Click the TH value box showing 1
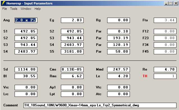 tap(165, 76)
